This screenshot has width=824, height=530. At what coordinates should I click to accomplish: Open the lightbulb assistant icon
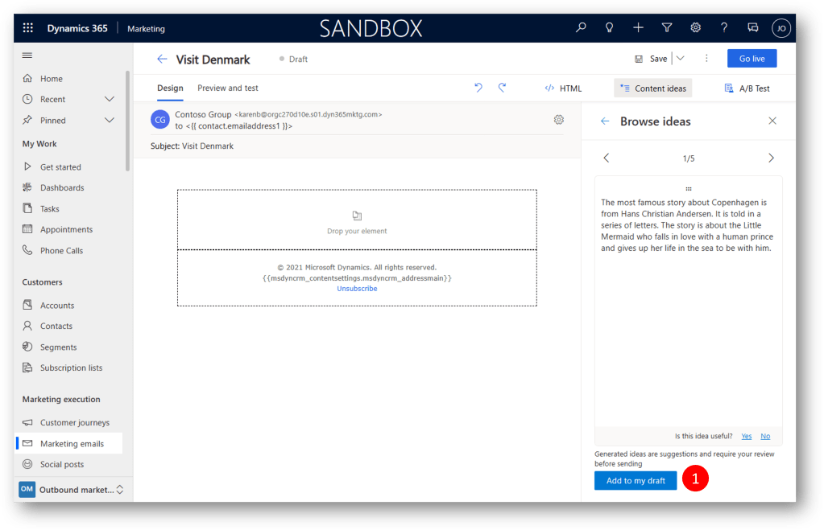pos(610,28)
